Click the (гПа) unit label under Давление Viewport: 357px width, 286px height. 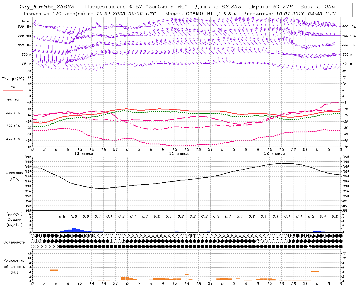15,179
